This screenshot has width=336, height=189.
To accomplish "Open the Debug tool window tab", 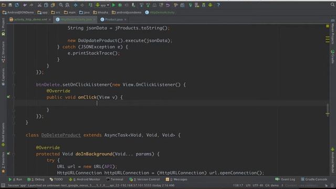I will point(36,180).
